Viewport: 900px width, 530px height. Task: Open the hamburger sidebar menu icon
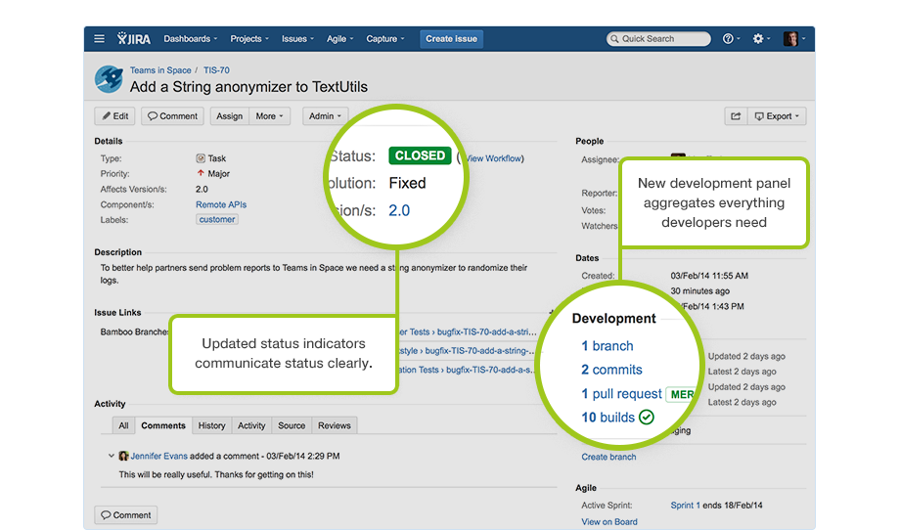pyautogui.click(x=100, y=38)
